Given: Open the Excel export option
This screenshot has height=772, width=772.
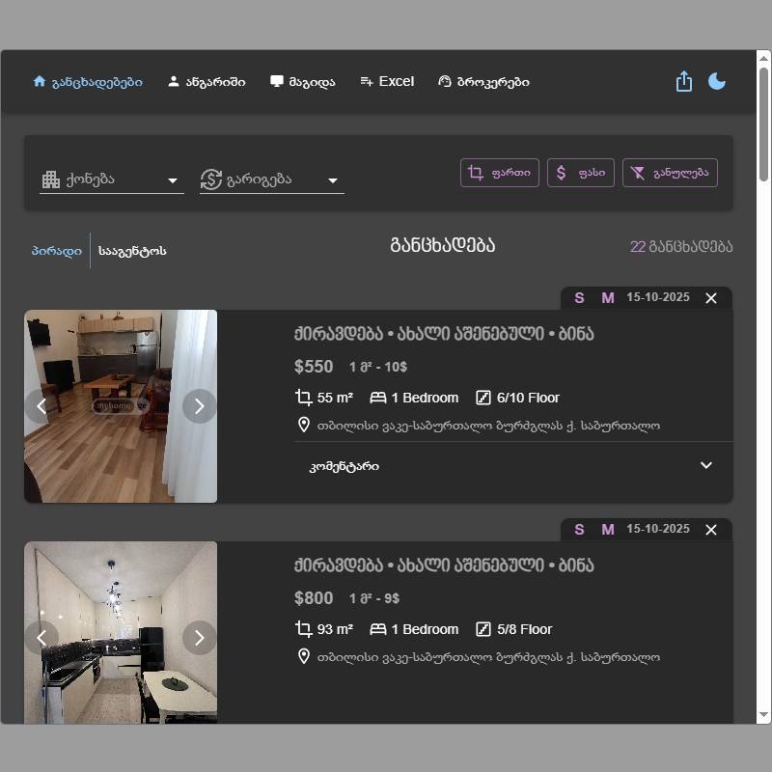Looking at the screenshot, I should point(387,82).
